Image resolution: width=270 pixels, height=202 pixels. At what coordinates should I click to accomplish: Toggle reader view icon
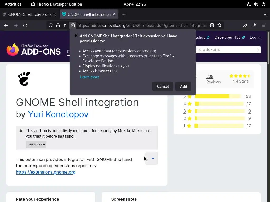click(212, 26)
